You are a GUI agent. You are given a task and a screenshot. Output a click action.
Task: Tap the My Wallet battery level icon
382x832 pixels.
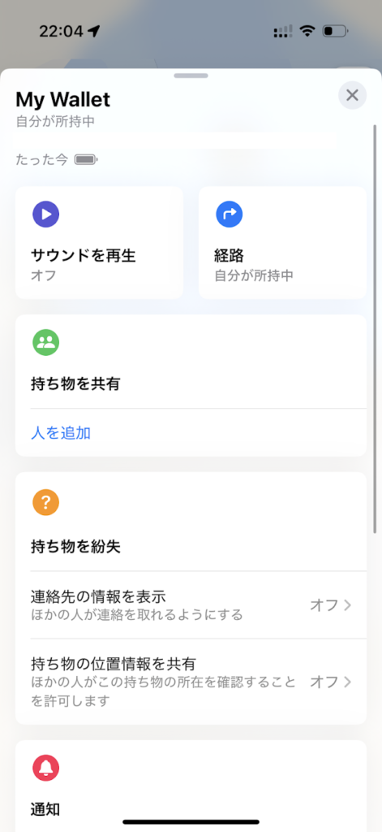coord(86,159)
